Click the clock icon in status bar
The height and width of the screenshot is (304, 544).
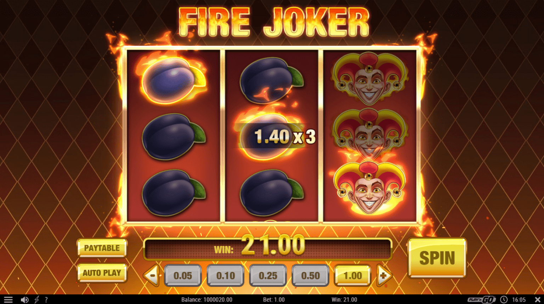click(504, 300)
